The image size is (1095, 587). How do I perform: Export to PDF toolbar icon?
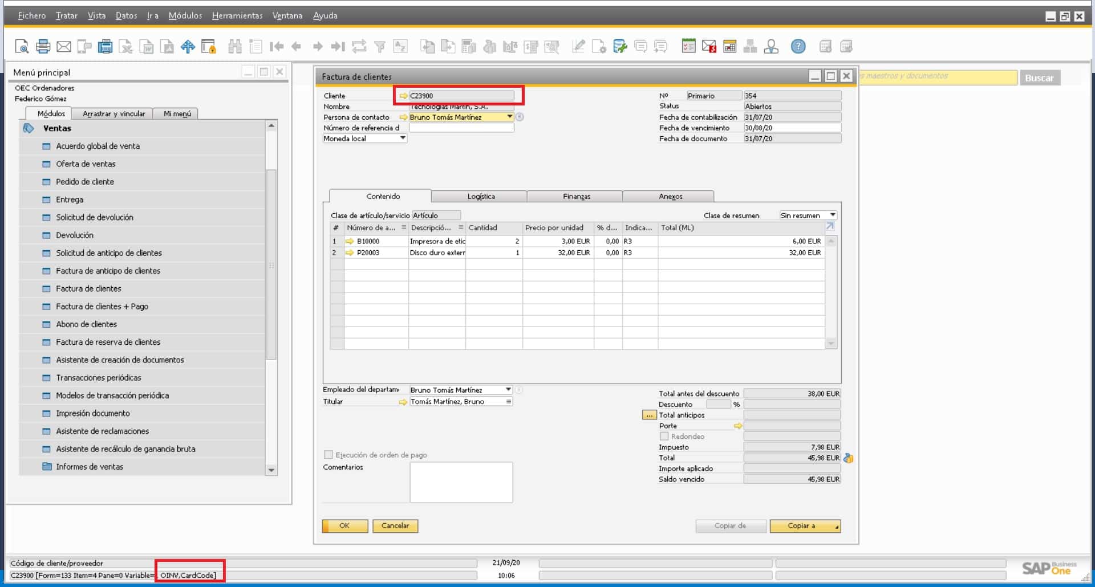pyautogui.click(x=167, y=47)
